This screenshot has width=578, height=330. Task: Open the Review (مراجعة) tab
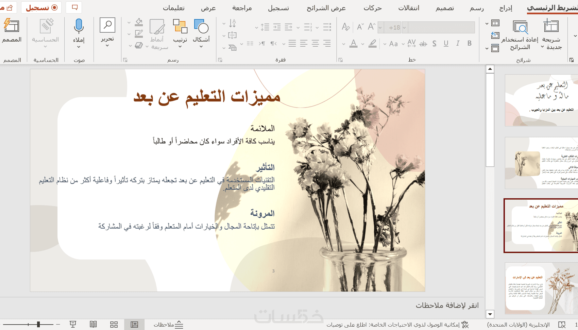tap(242, 8)
